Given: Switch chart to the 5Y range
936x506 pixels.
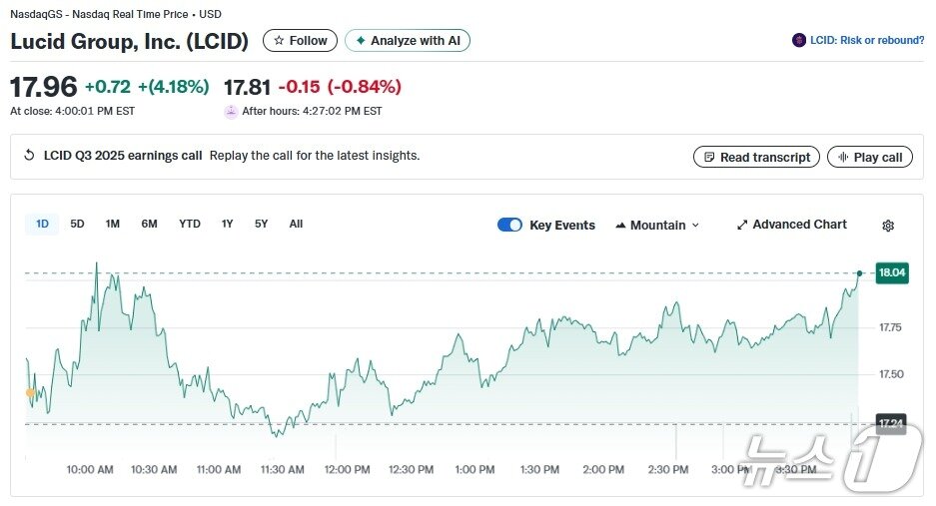Looking at the screenshot, I should [261, 225].
